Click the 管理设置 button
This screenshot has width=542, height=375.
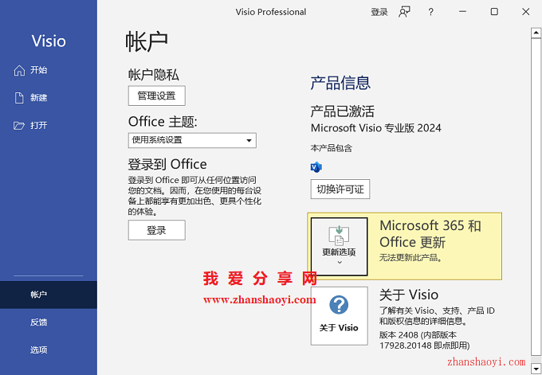(156, 96)
